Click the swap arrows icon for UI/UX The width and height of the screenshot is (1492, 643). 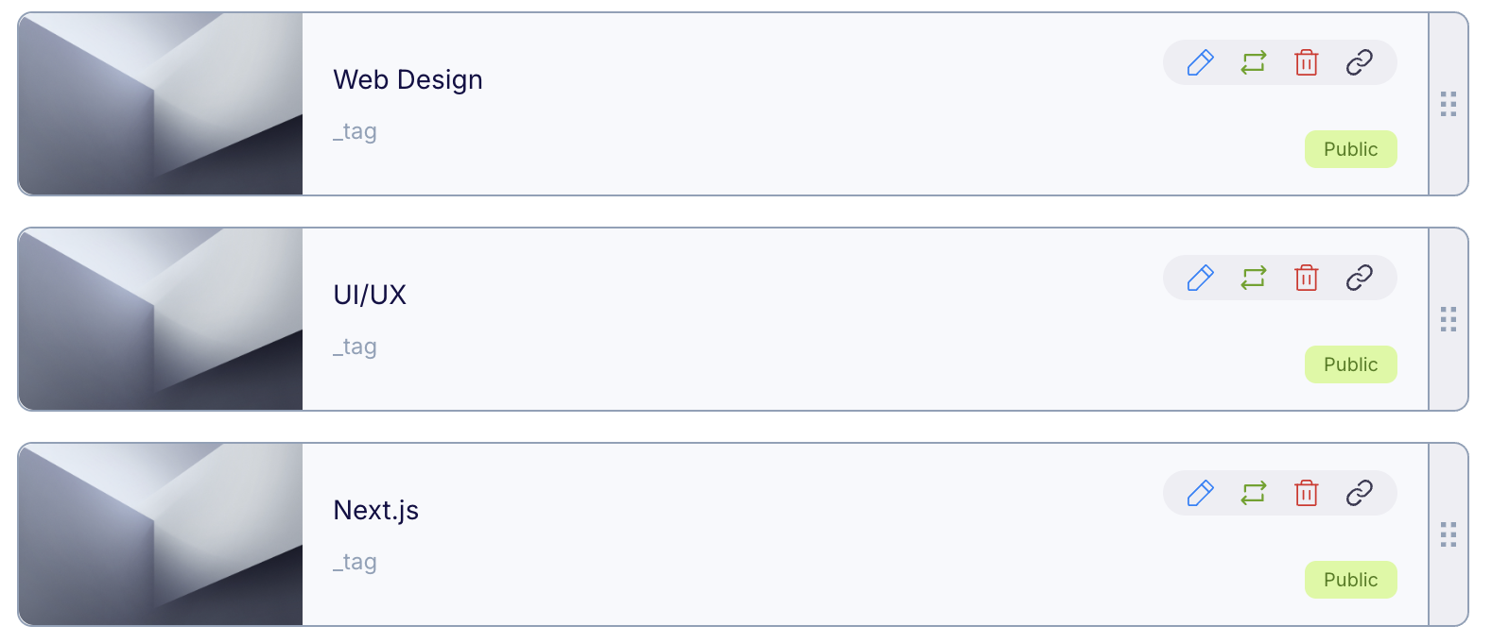click(1254, 278)
